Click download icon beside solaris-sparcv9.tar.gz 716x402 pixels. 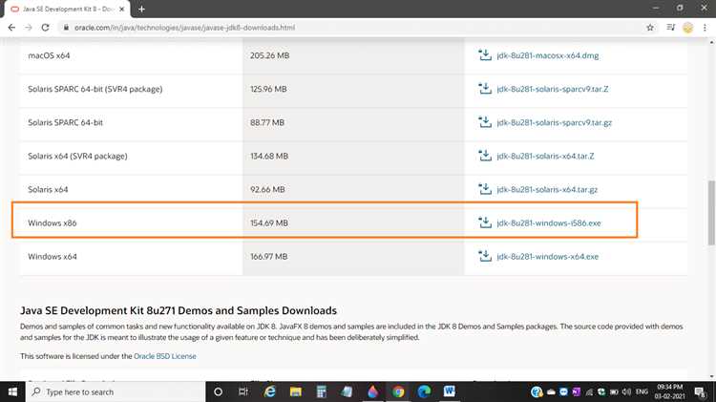(x=484, y=122)
